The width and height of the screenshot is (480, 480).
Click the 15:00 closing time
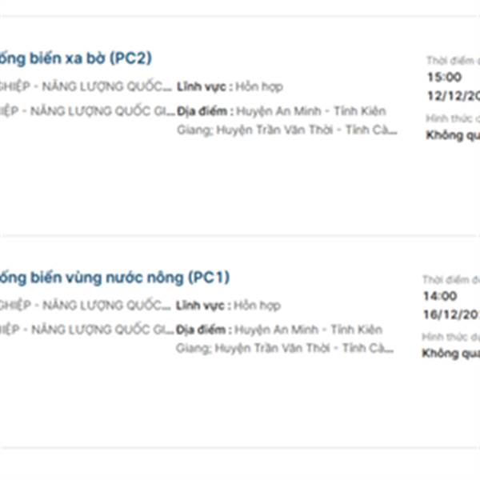point(444,78)
